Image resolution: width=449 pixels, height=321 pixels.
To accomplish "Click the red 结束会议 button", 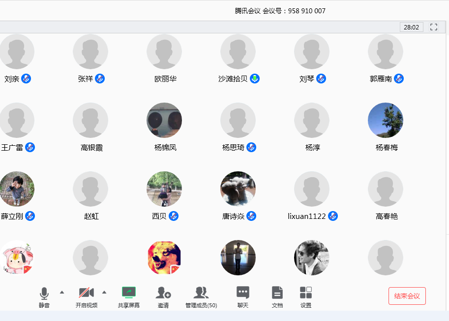I will 407,296.
